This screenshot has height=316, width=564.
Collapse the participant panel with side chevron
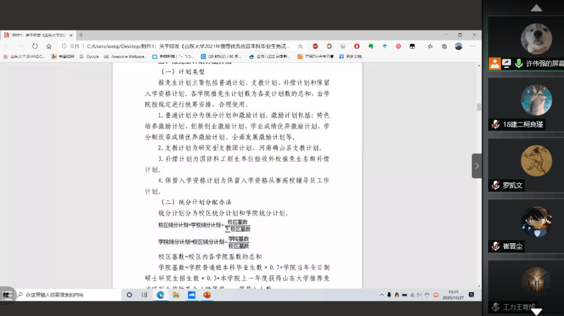tap(476, 166)
